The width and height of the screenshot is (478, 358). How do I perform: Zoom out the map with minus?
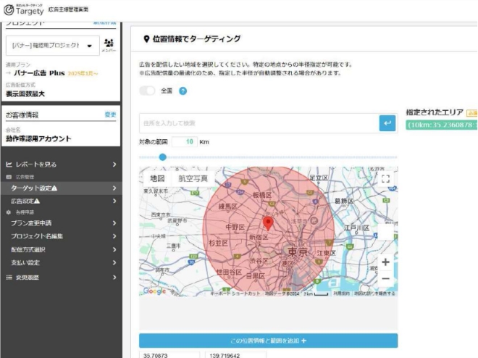click(x=385, y=278)
